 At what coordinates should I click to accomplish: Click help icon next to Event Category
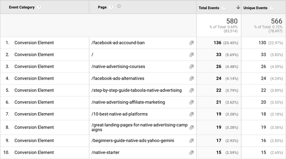pyautogui.click(x=39, y=7)
